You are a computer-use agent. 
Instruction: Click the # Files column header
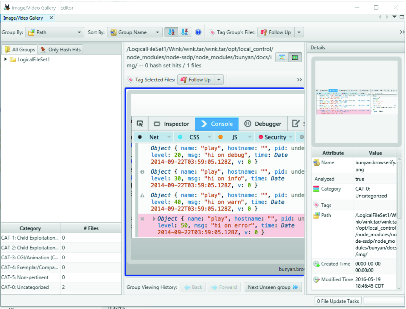click(x=91, y=228)
